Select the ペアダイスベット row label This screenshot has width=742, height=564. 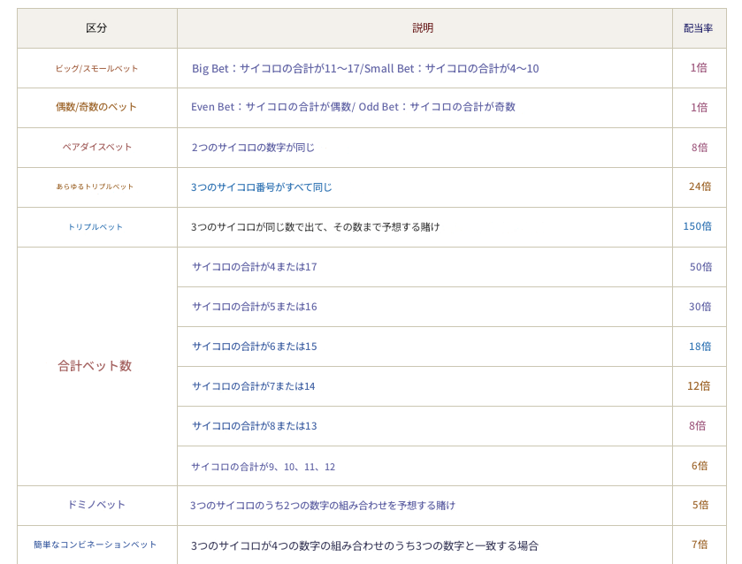(96, 147)
